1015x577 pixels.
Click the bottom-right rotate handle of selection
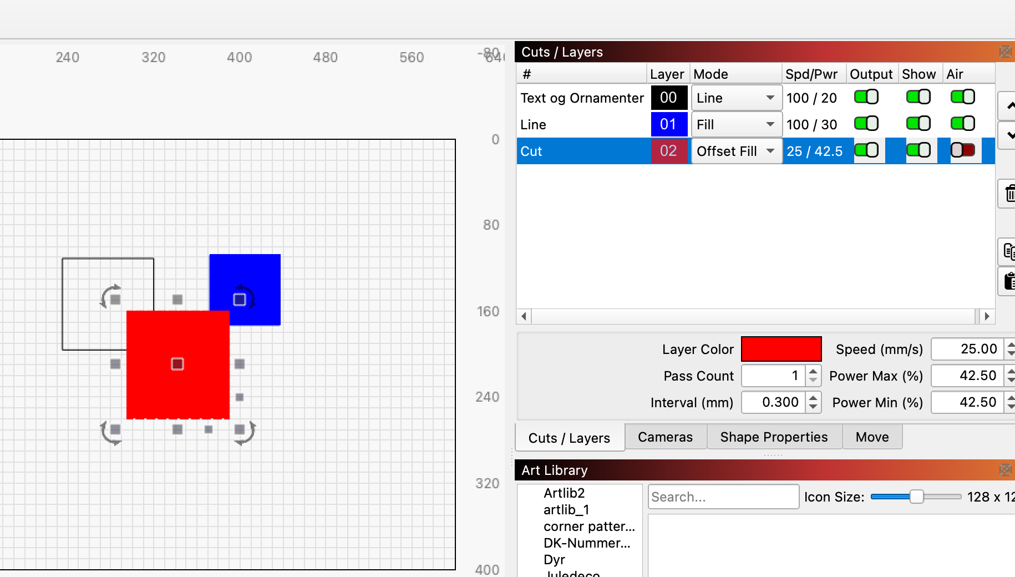point(244,433)
